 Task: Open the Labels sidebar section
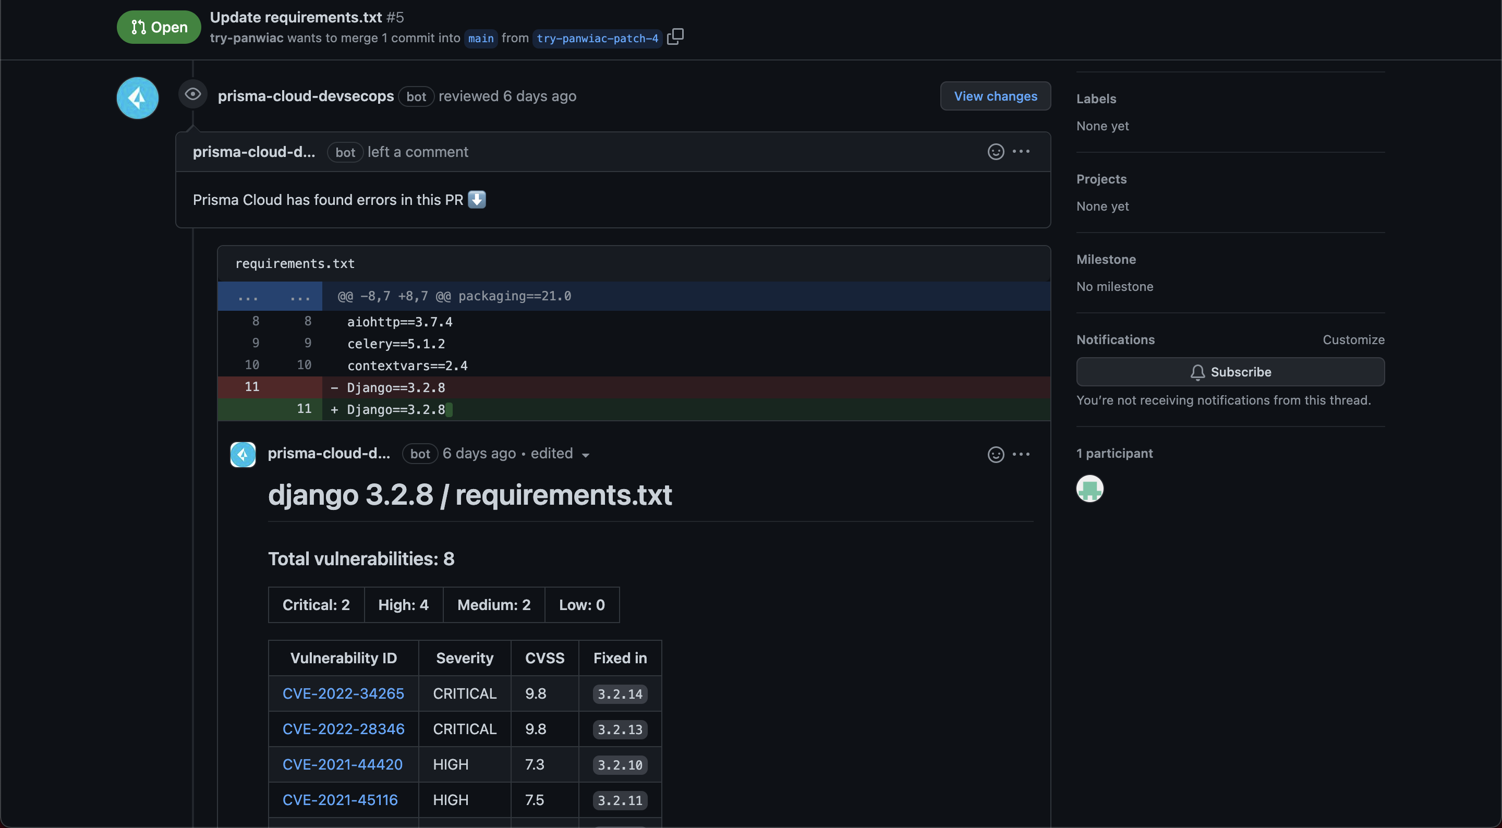[x=1096, y=99]
